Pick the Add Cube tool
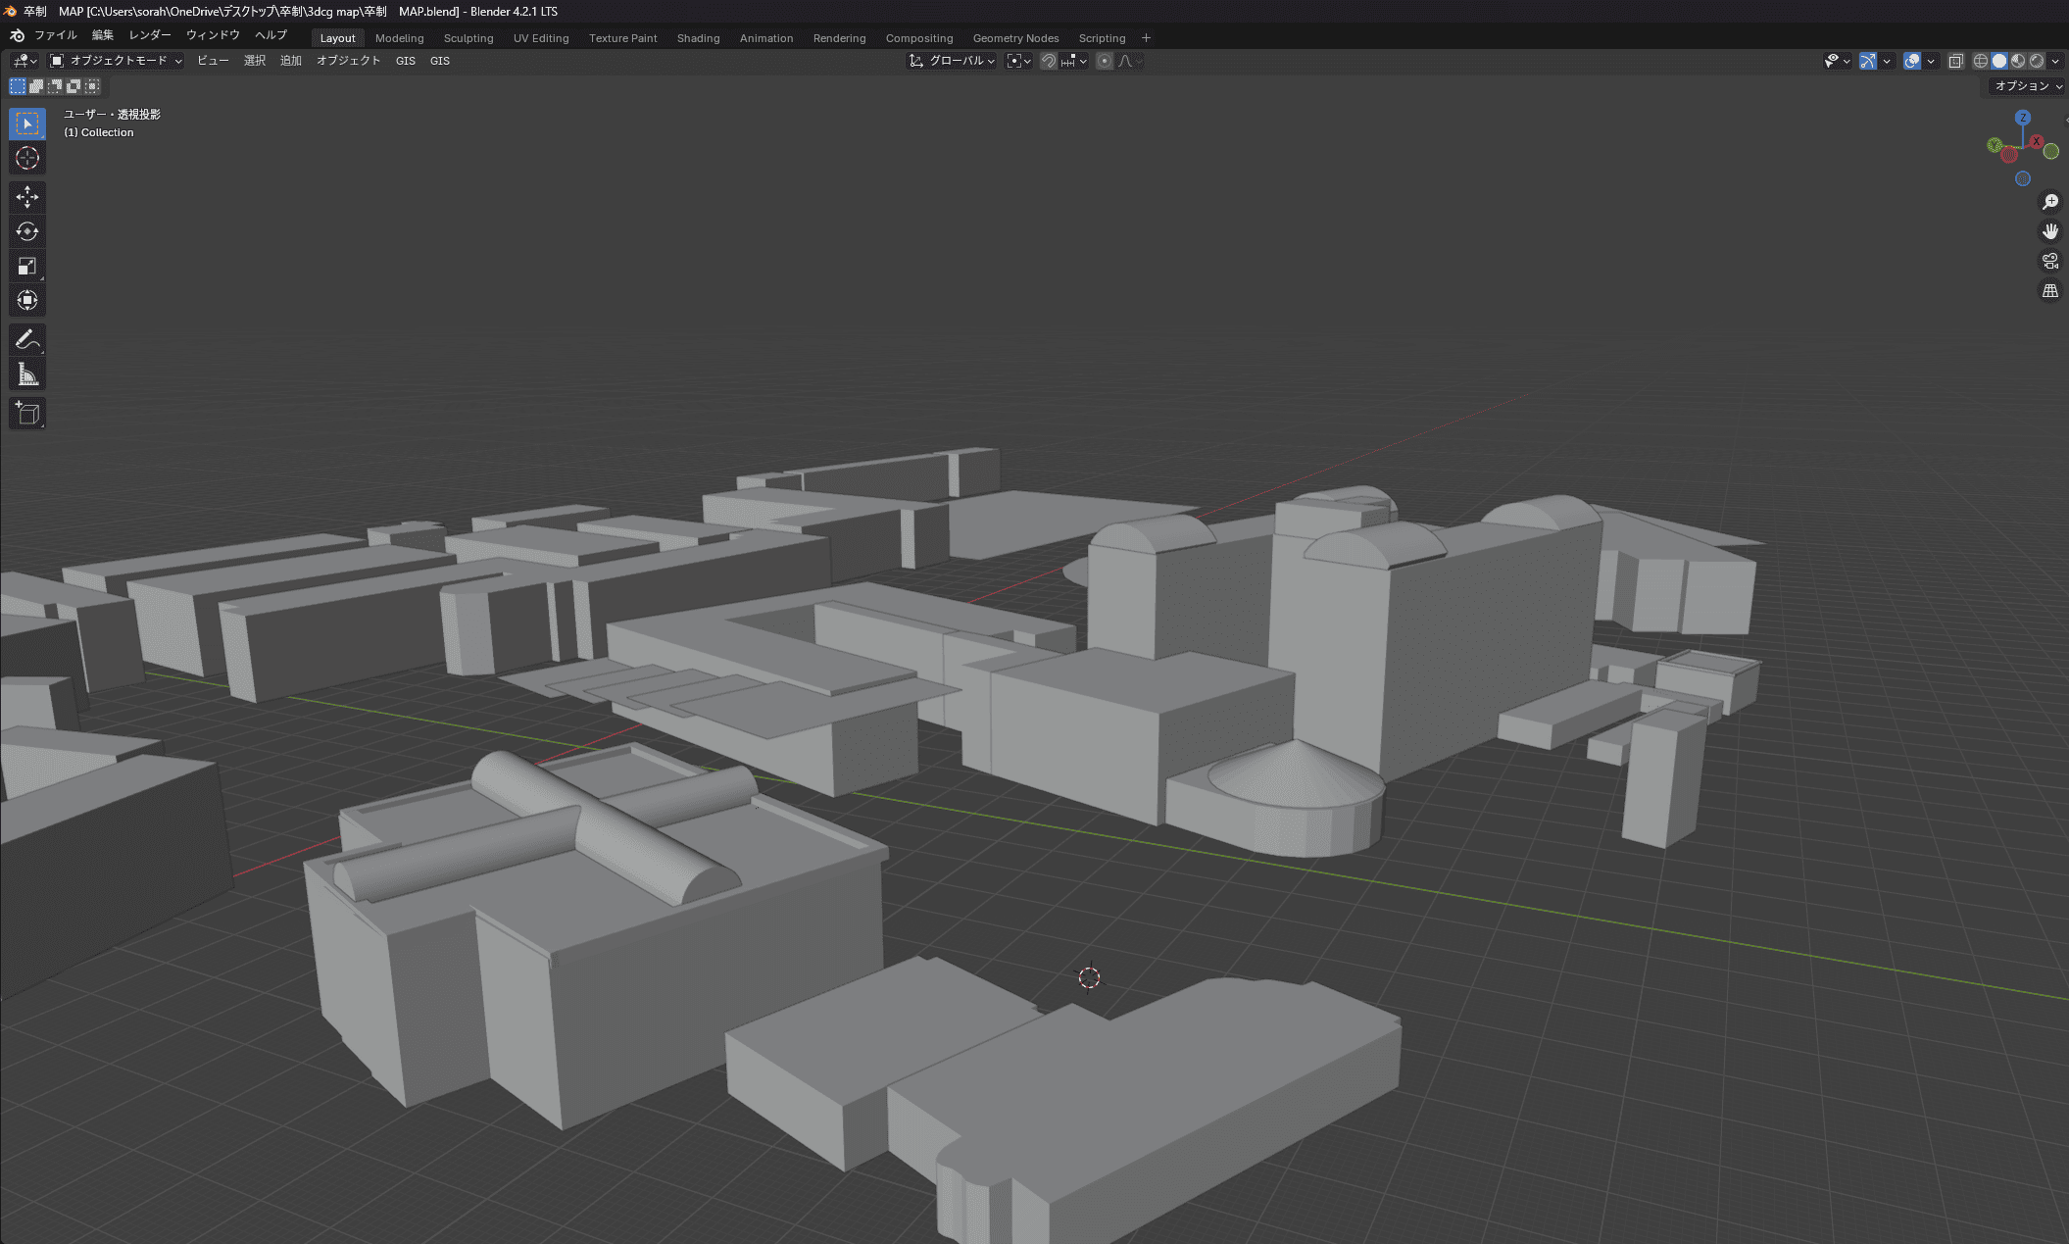 pyautogui.click(x=26, y=414)
